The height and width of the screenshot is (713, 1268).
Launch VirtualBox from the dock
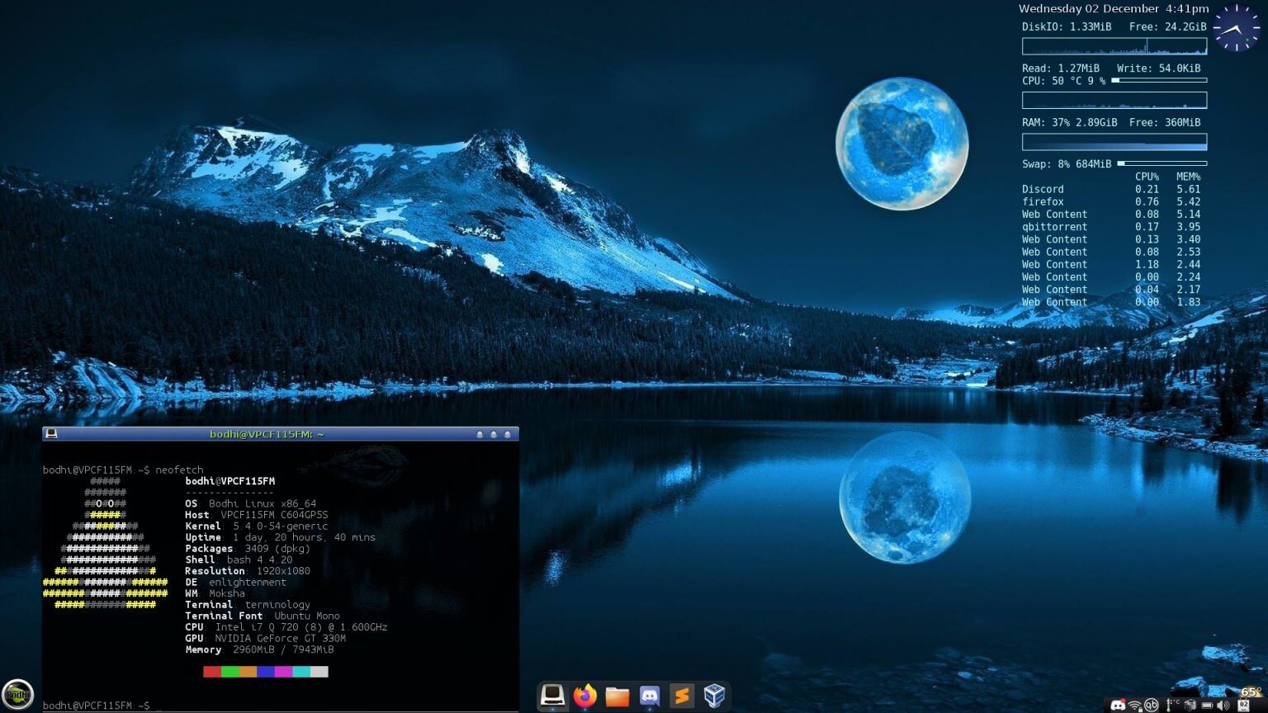(x=712, y=696)
